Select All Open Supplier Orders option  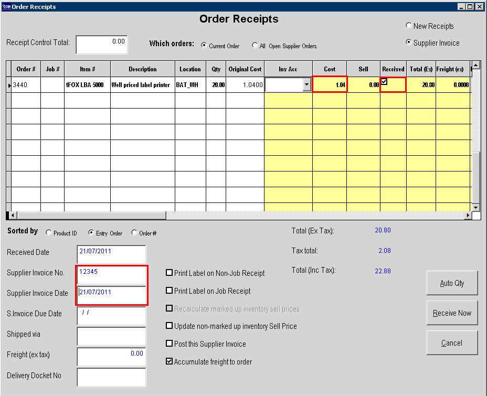(x=255, y=46)
